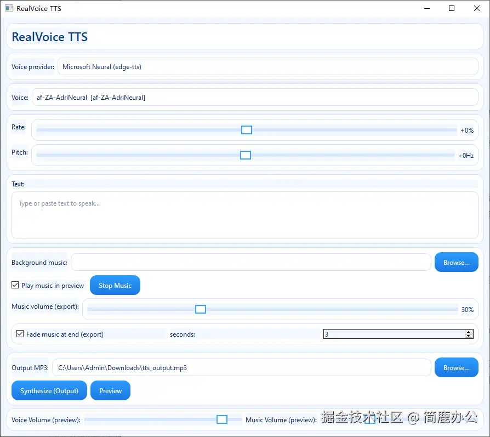Click the Pitch slider handle

click(x=246, y=155)
